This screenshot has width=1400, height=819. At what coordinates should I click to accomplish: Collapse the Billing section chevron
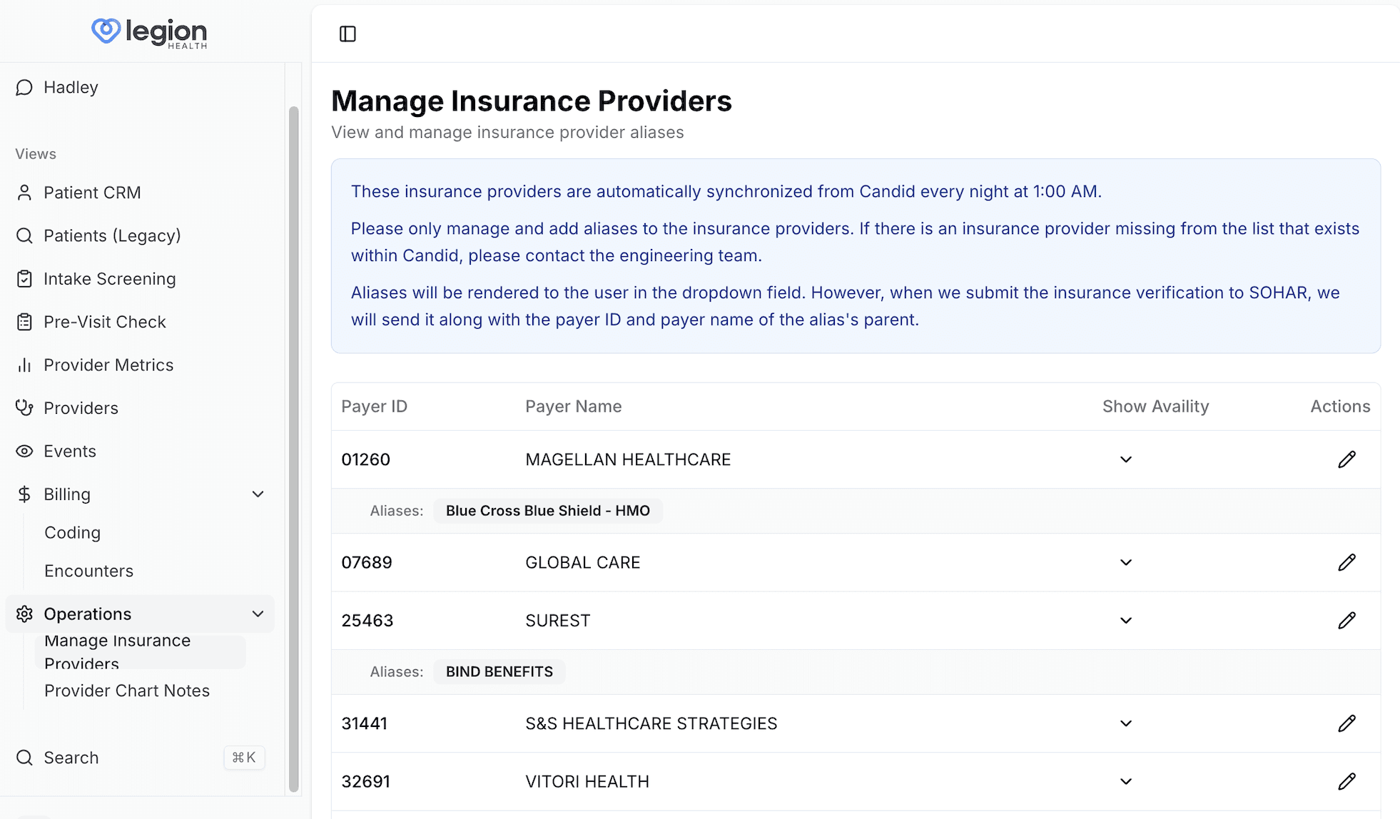point(258,494)
